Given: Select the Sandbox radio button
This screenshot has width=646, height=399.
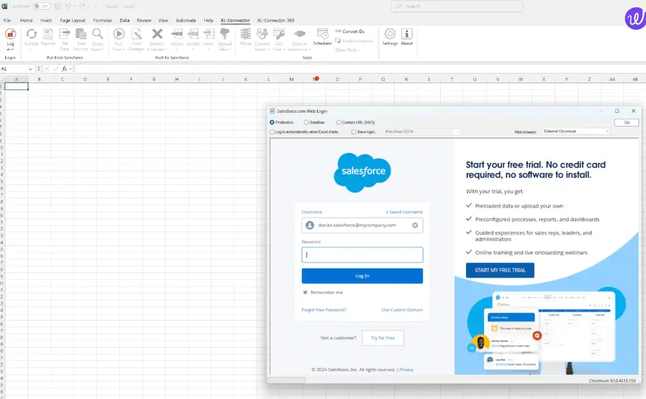Looking at the screenshot, I should pos(306,122).
